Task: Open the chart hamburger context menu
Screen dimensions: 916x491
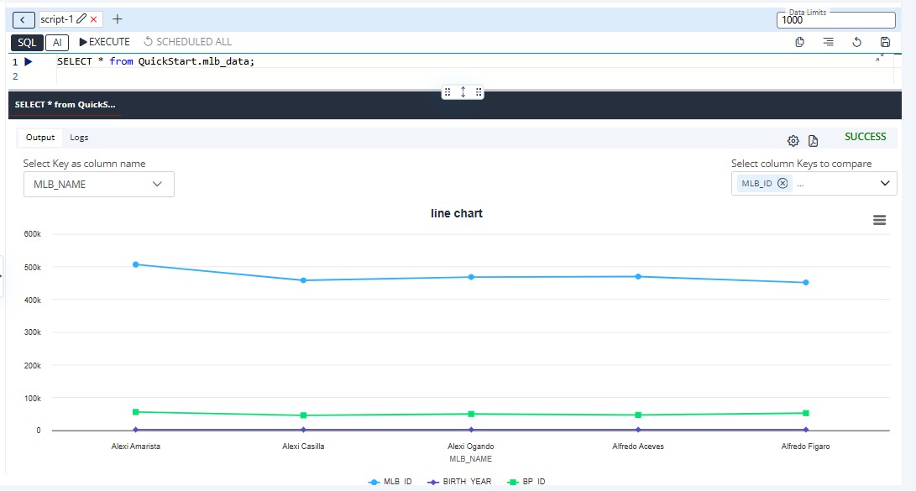Action: (879, 220)
